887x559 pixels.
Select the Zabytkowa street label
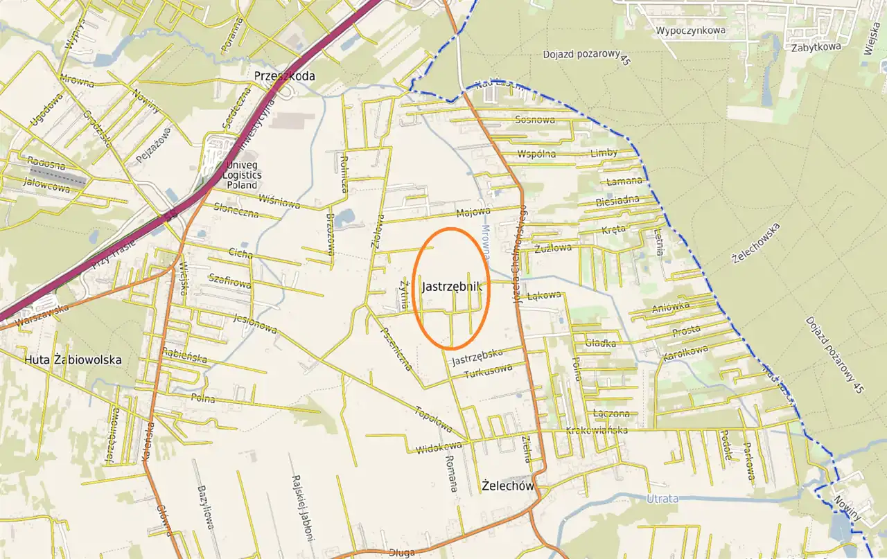[814, 47]
